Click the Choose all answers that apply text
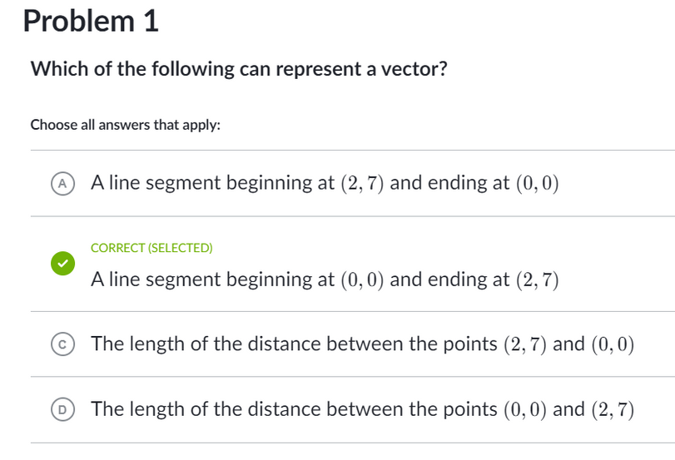675x460 pixels. (x=126, y=125)
